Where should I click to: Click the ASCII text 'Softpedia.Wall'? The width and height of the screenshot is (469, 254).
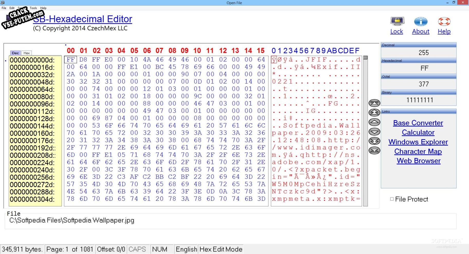pyautogui.click(x=322, y=125)
